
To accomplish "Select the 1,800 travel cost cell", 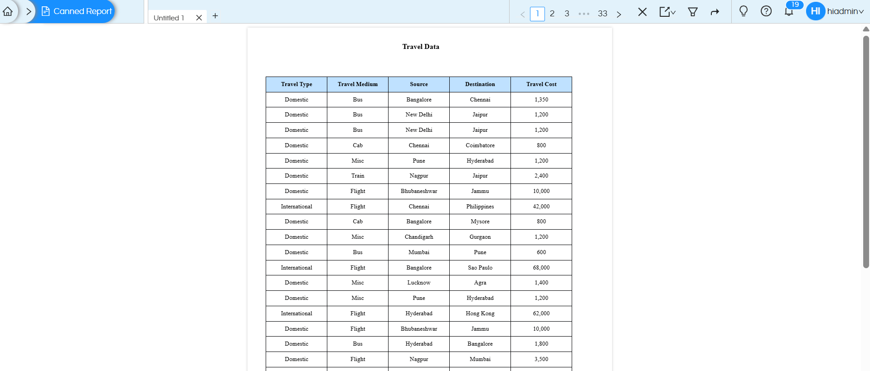I will click(x=541, y=344).
